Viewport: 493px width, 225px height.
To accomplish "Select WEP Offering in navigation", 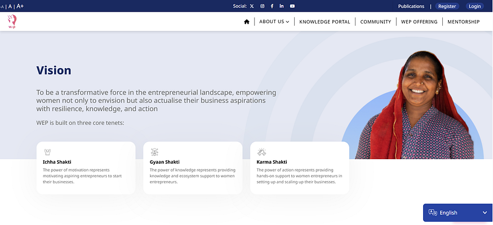I will coord(419,22).
